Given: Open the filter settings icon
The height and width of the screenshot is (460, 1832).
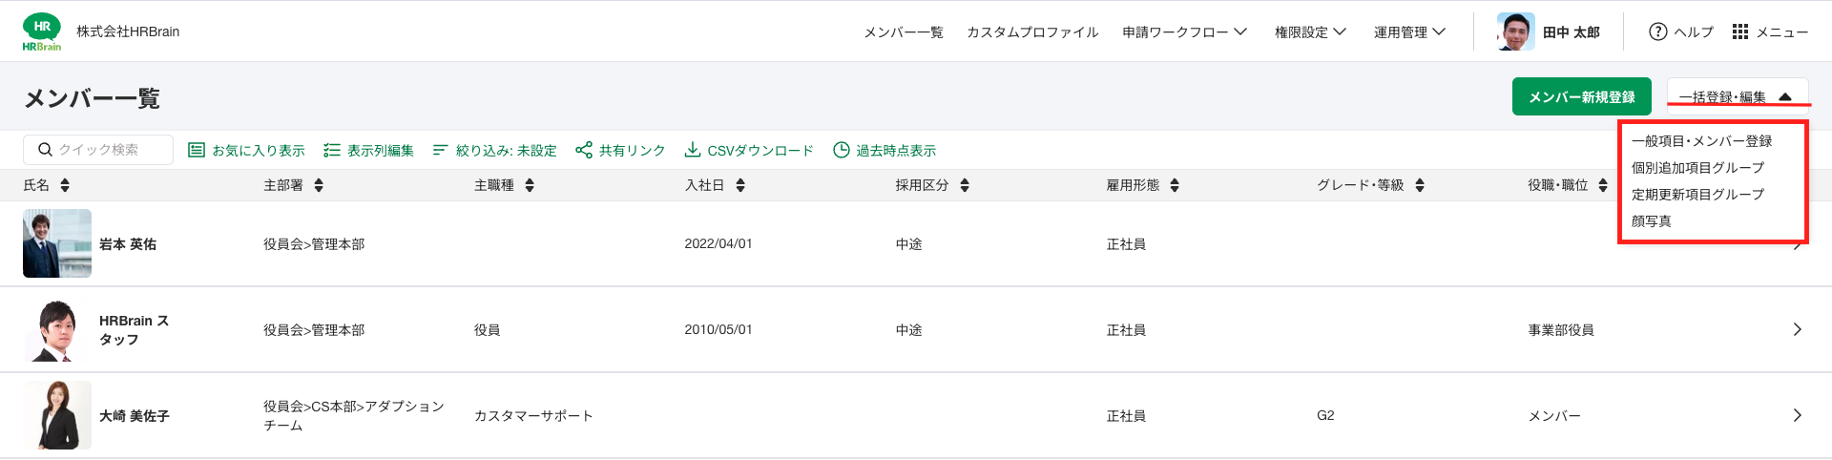Looking at the screenshot, I should pos(440,150).
